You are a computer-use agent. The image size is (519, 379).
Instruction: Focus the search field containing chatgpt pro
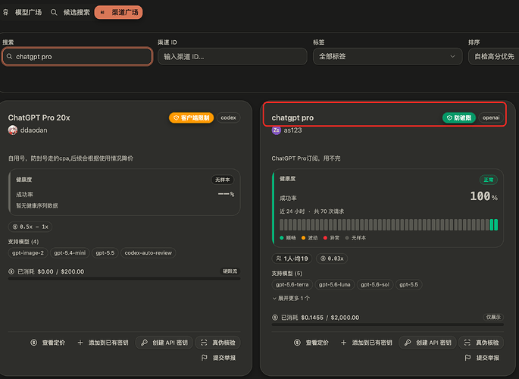point(77,57)
